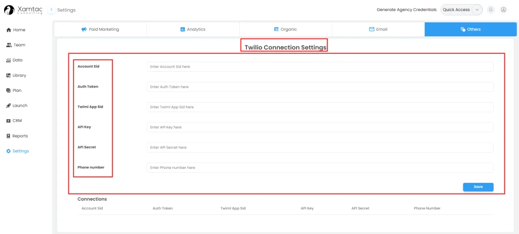Viewport: 519px width, 234px height.
Task: Switch to the Paid Marketing tab
Action: pos(100,29)
